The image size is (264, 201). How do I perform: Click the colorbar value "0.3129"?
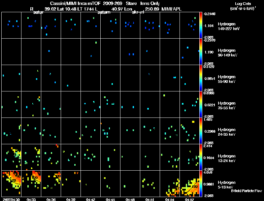(x=209, y=67)
